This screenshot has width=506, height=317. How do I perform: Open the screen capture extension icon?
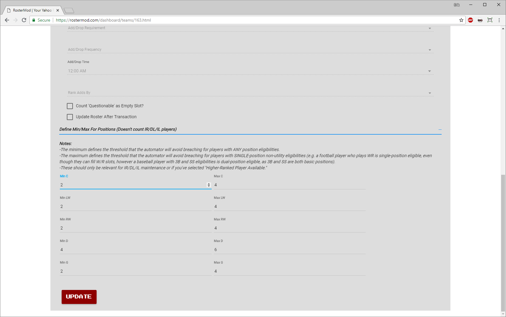[490, 20]
